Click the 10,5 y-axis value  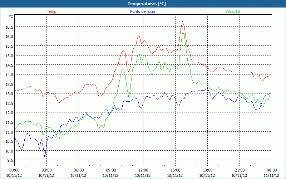[x=9, y=141]
